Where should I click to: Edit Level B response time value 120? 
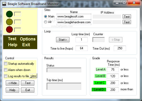point(113,76)
